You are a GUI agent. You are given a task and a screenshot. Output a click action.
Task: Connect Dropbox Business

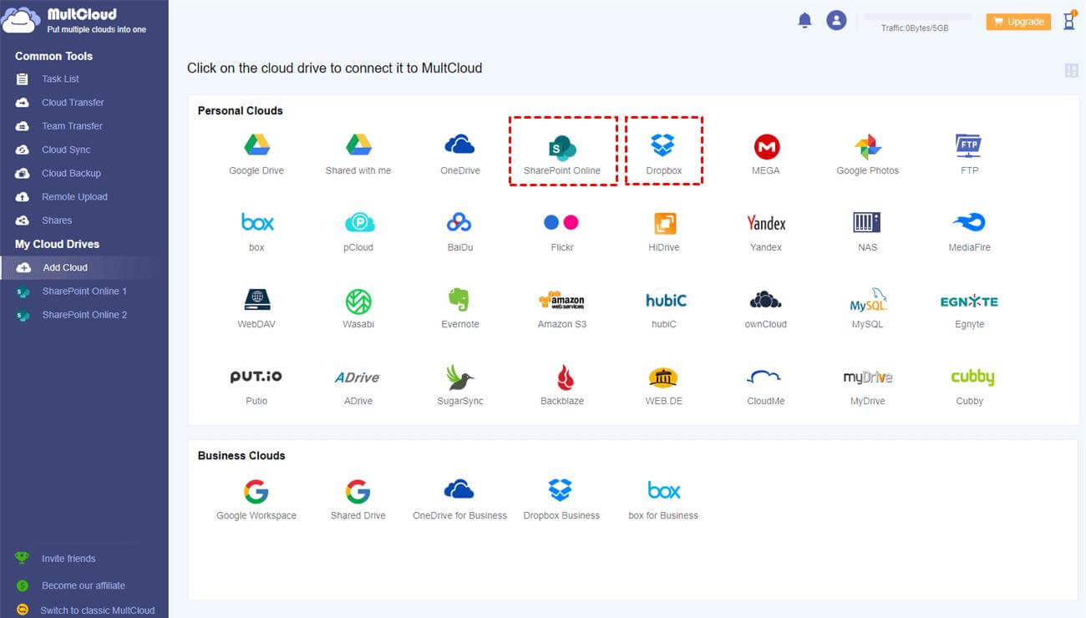click(561, 499)
